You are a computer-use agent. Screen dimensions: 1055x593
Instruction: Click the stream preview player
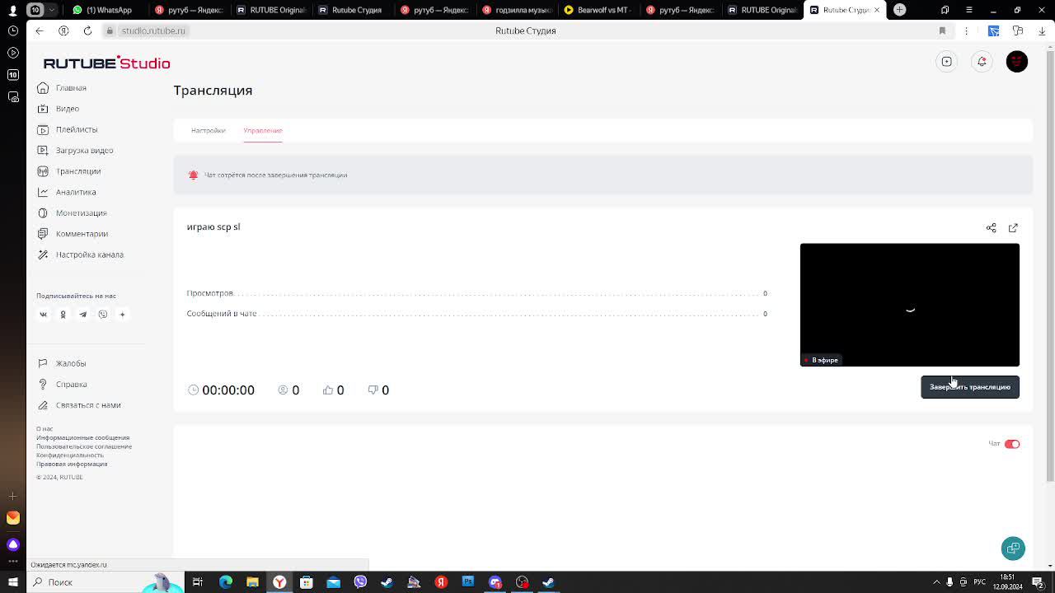tap(910, 305)
